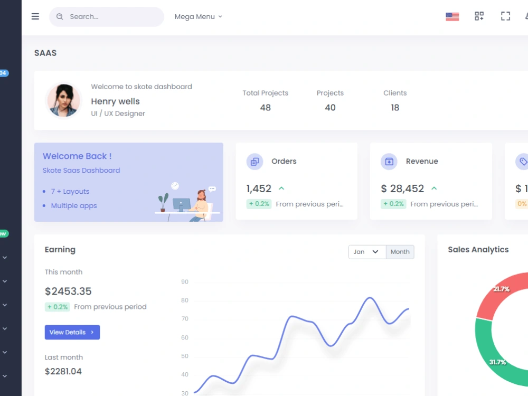
Task: Click the Sales Analytics heading
Action: [x=478, y=250]
